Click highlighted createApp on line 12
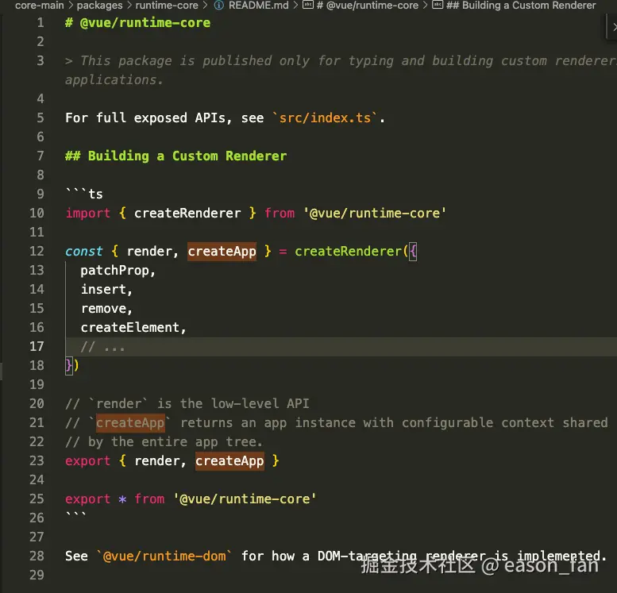 (222, 251)
